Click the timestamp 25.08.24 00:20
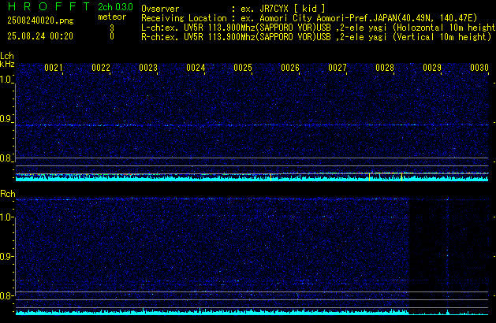The image size is (496, 323). (40, 36)
